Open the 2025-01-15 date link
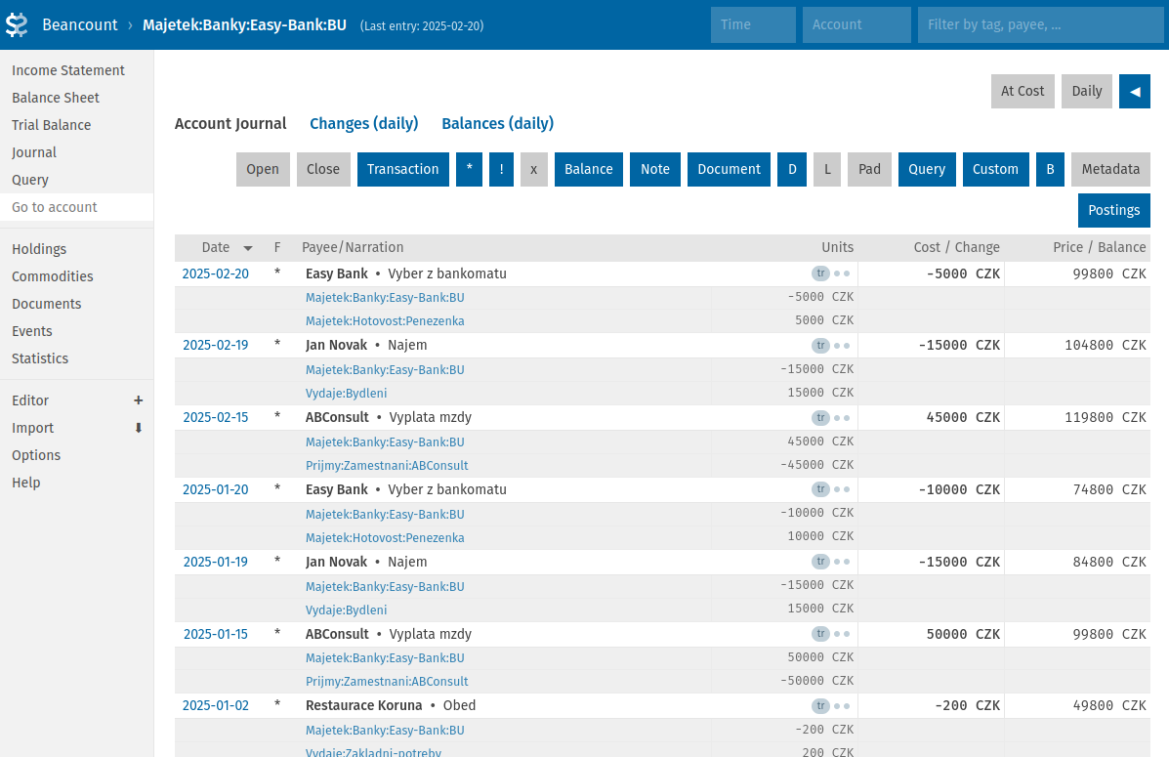The width and height of the screenshot is (1169, 757). (x=215, y=634)
